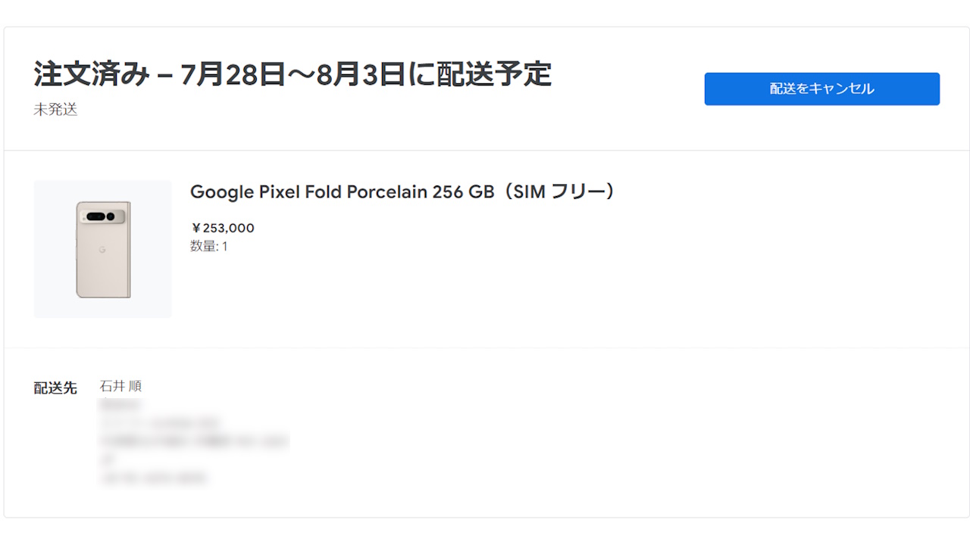Click the Google logo on the phone image
This screenshot has width=970, height=545.
(101, 248)
